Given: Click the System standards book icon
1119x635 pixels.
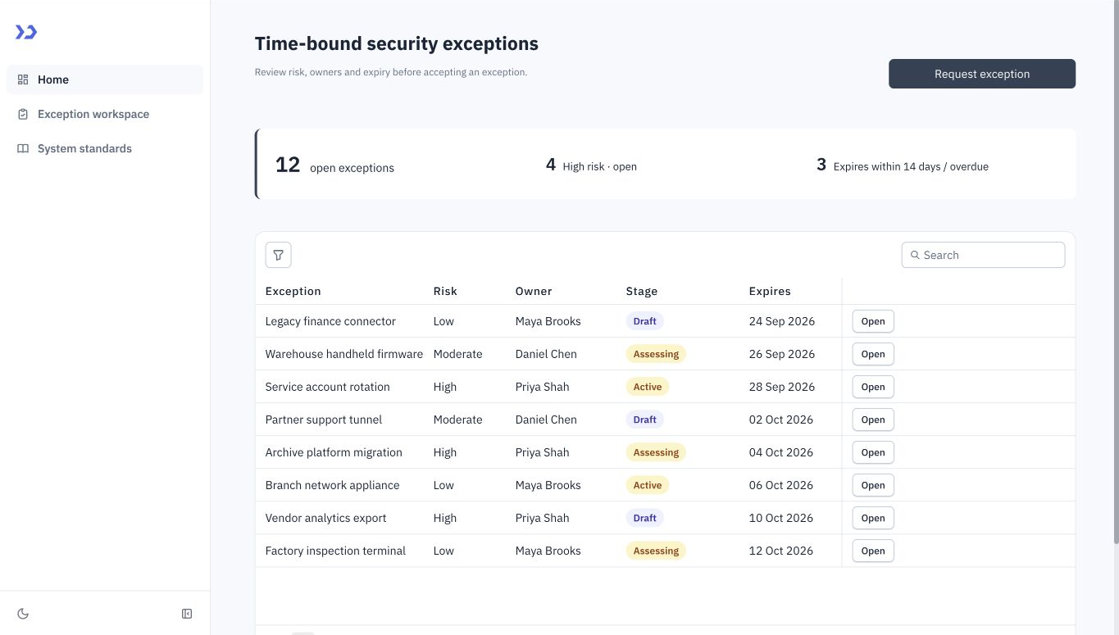Looking at the screenshot, I should (23, 148).
